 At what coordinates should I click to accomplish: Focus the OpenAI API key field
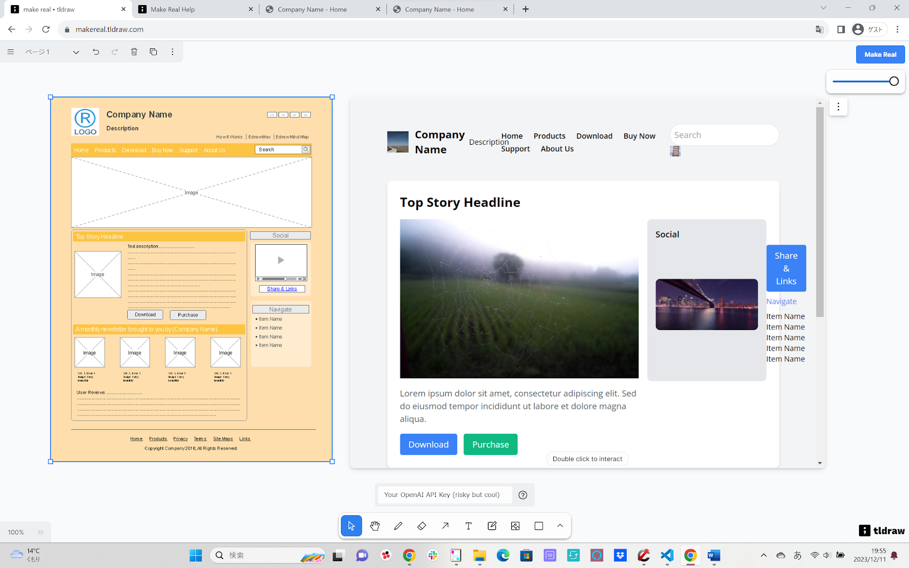pos(444,495)
